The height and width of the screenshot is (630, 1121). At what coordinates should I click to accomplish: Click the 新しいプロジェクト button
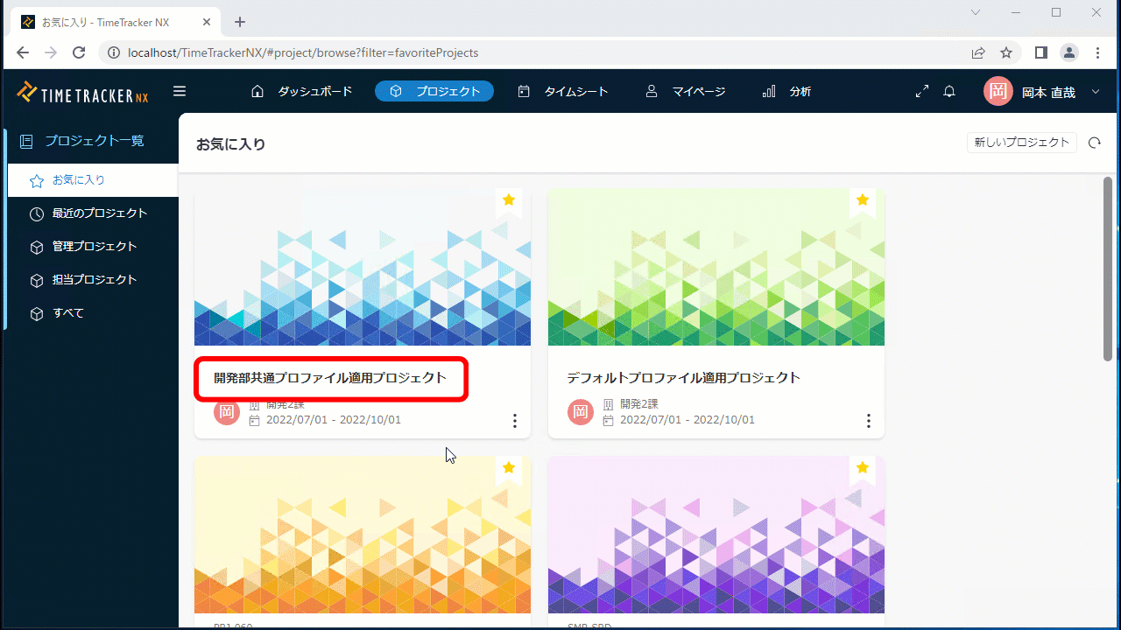click(x=1022, y=143)
